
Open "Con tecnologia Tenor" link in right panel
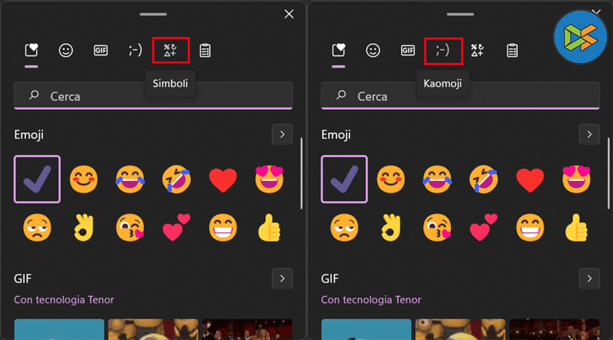click(371, 300)
